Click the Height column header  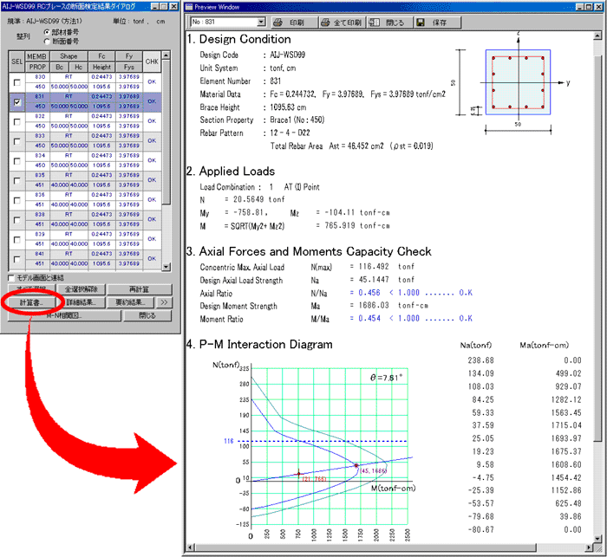point(101,67)
